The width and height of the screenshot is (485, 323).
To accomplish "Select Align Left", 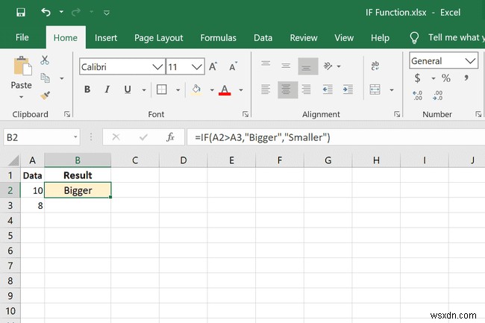I will 266,90.
